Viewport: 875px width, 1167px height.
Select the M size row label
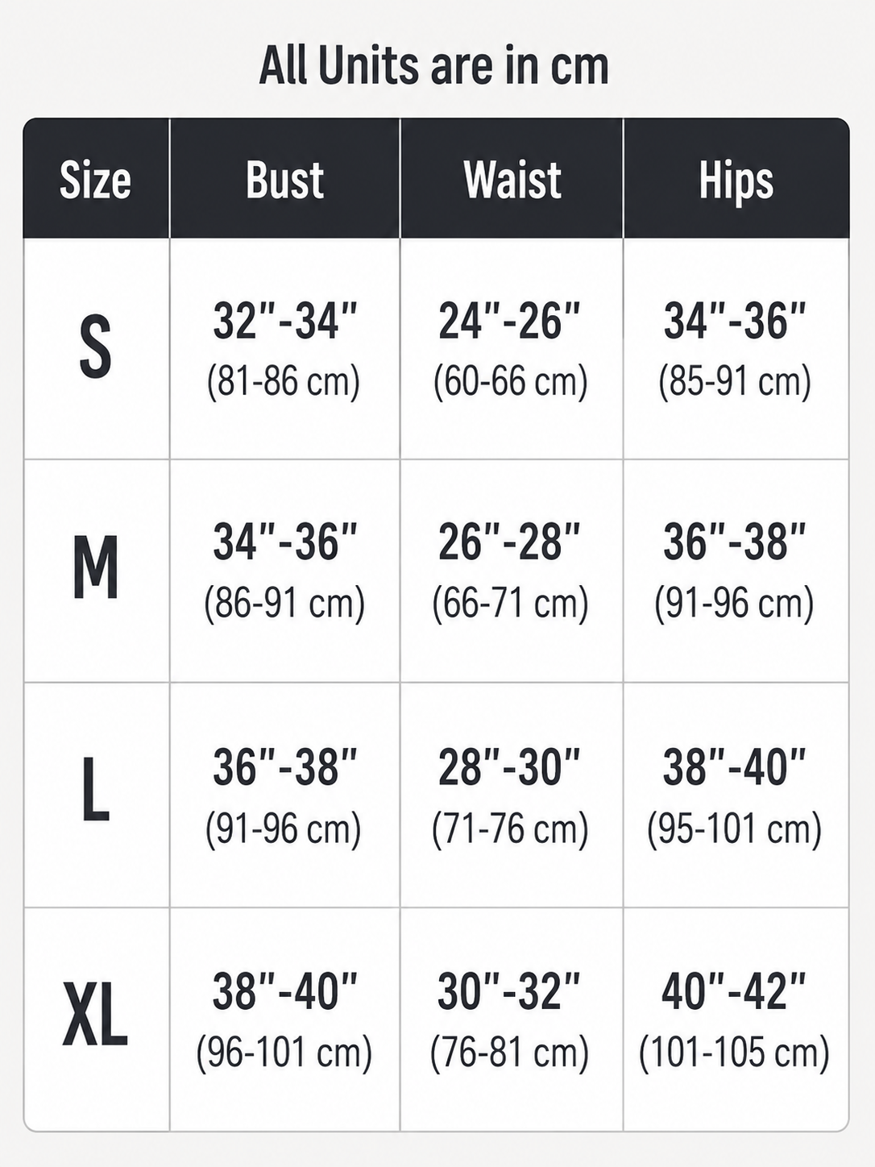pos(96,568)
